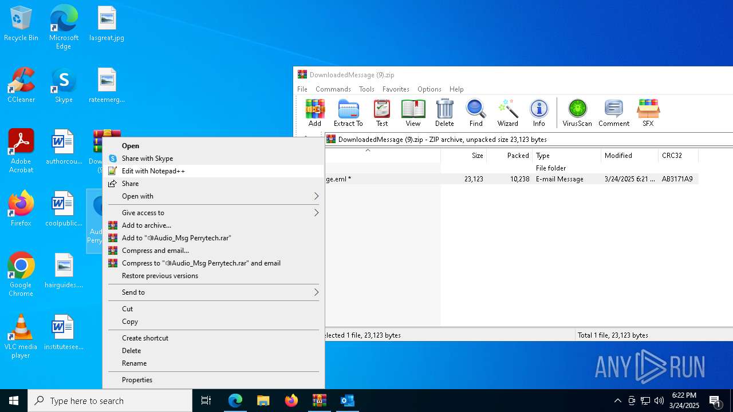Choose Compress and email...
Viewport: 733px width, 412px height.
pos(214,251)
